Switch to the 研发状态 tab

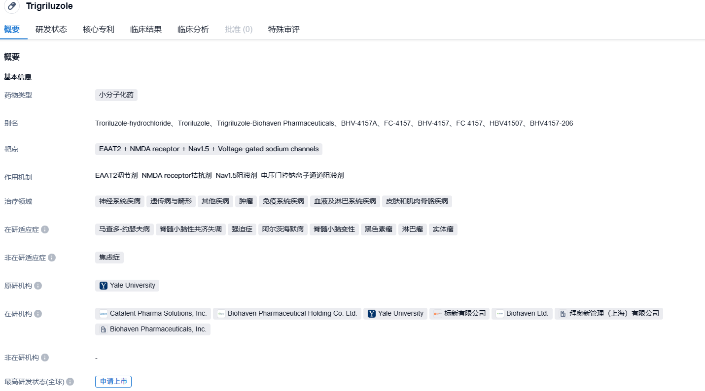click(x=51, y=30)
